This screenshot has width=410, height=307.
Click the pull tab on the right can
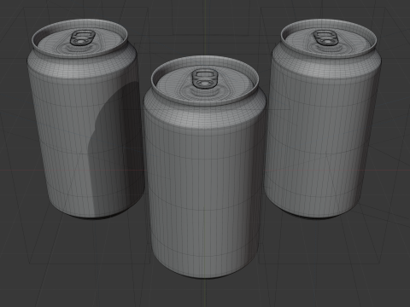[325, 38]
